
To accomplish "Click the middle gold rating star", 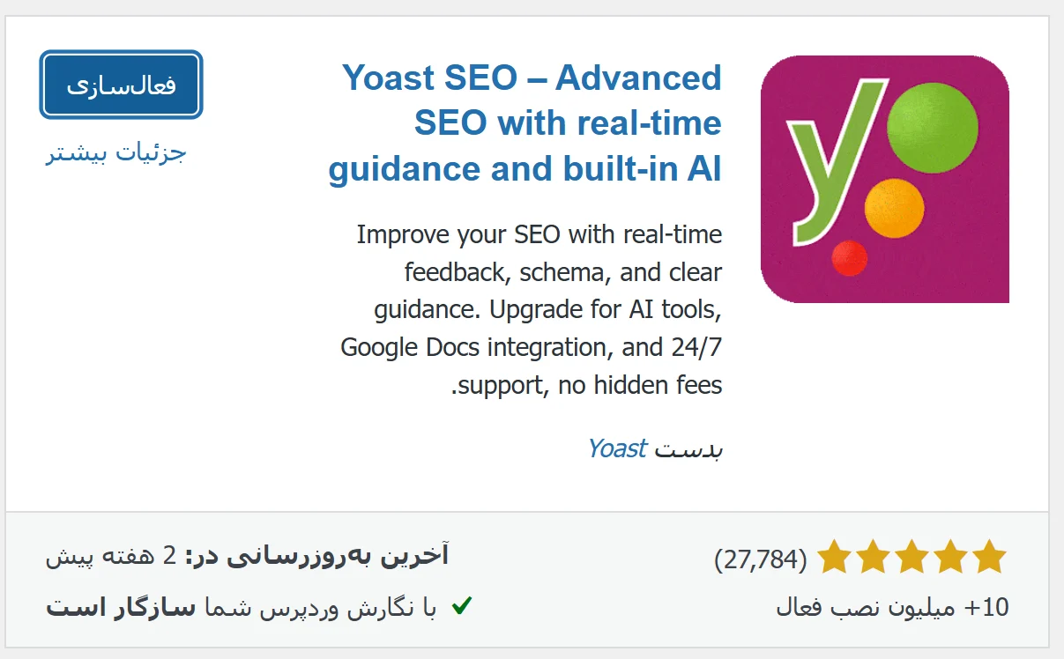I will coord(912,558).
